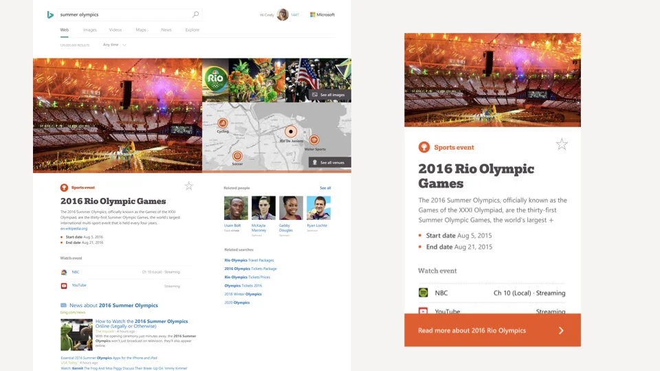
Task: Open '2018 Winter Olympics' related search
Action: (243, 294)
